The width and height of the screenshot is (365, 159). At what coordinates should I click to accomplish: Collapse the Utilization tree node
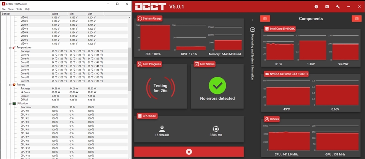(10, 103)
